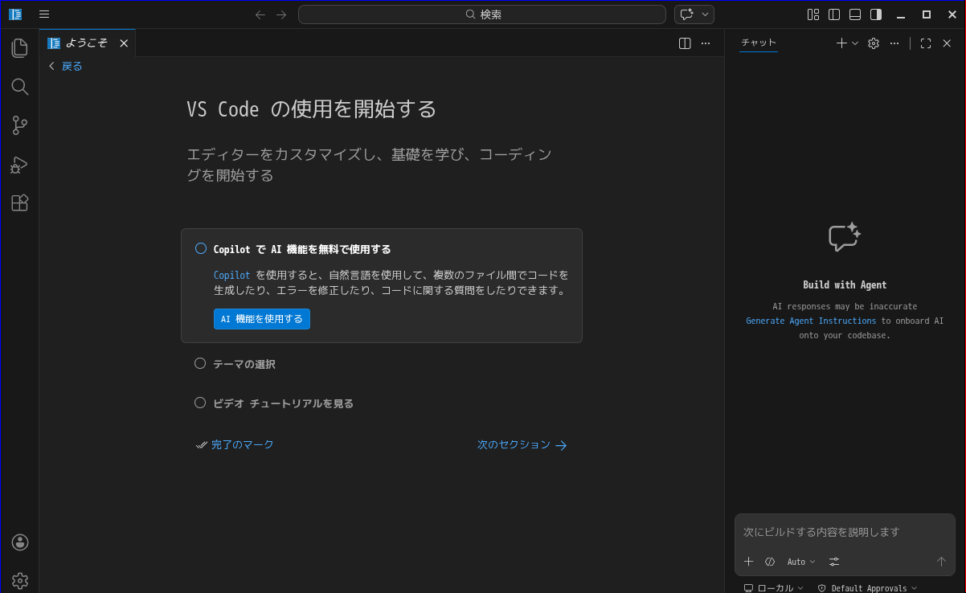Image resolution: width=966 pixels, height=593 pixels.
Task: Toggle the bottom panel visibility
Action: point(855,14)
